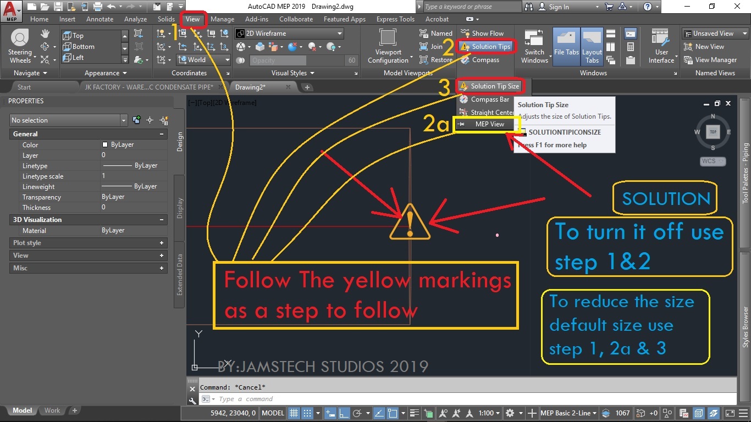Click the Undo arrow icon
Viewport: 751px width, 422px height.
click(111, 7)
